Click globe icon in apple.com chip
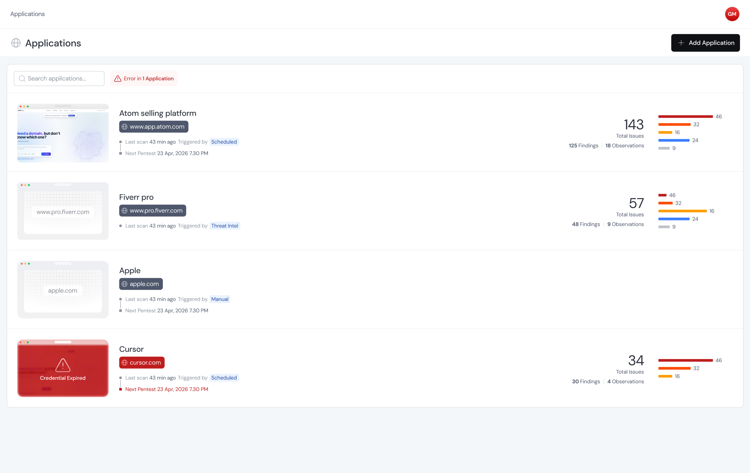Viewport: 750px width, 473px height. point(124,284)
